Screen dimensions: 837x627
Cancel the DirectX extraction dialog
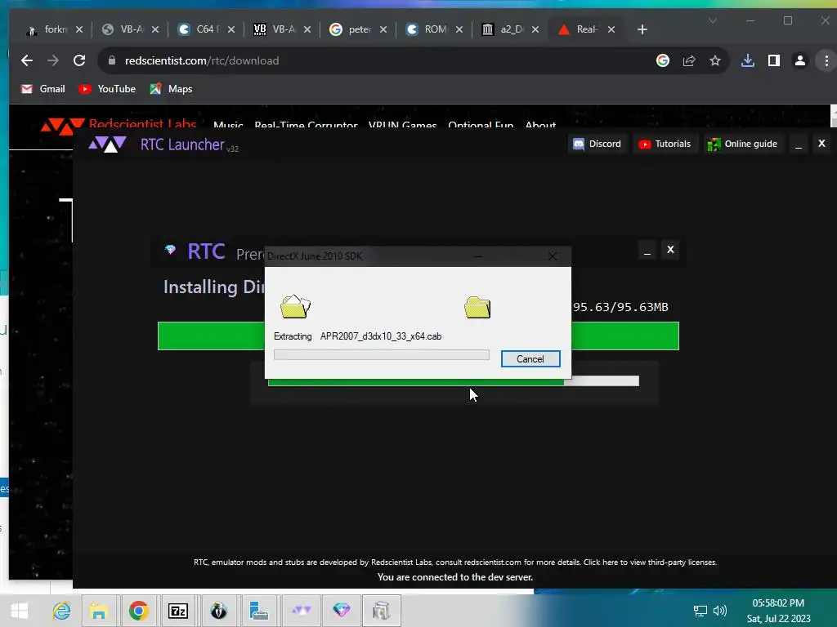pos(530,359)
